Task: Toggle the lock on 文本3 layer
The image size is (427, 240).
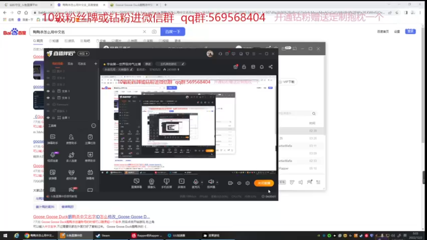Action: point(53,98)
